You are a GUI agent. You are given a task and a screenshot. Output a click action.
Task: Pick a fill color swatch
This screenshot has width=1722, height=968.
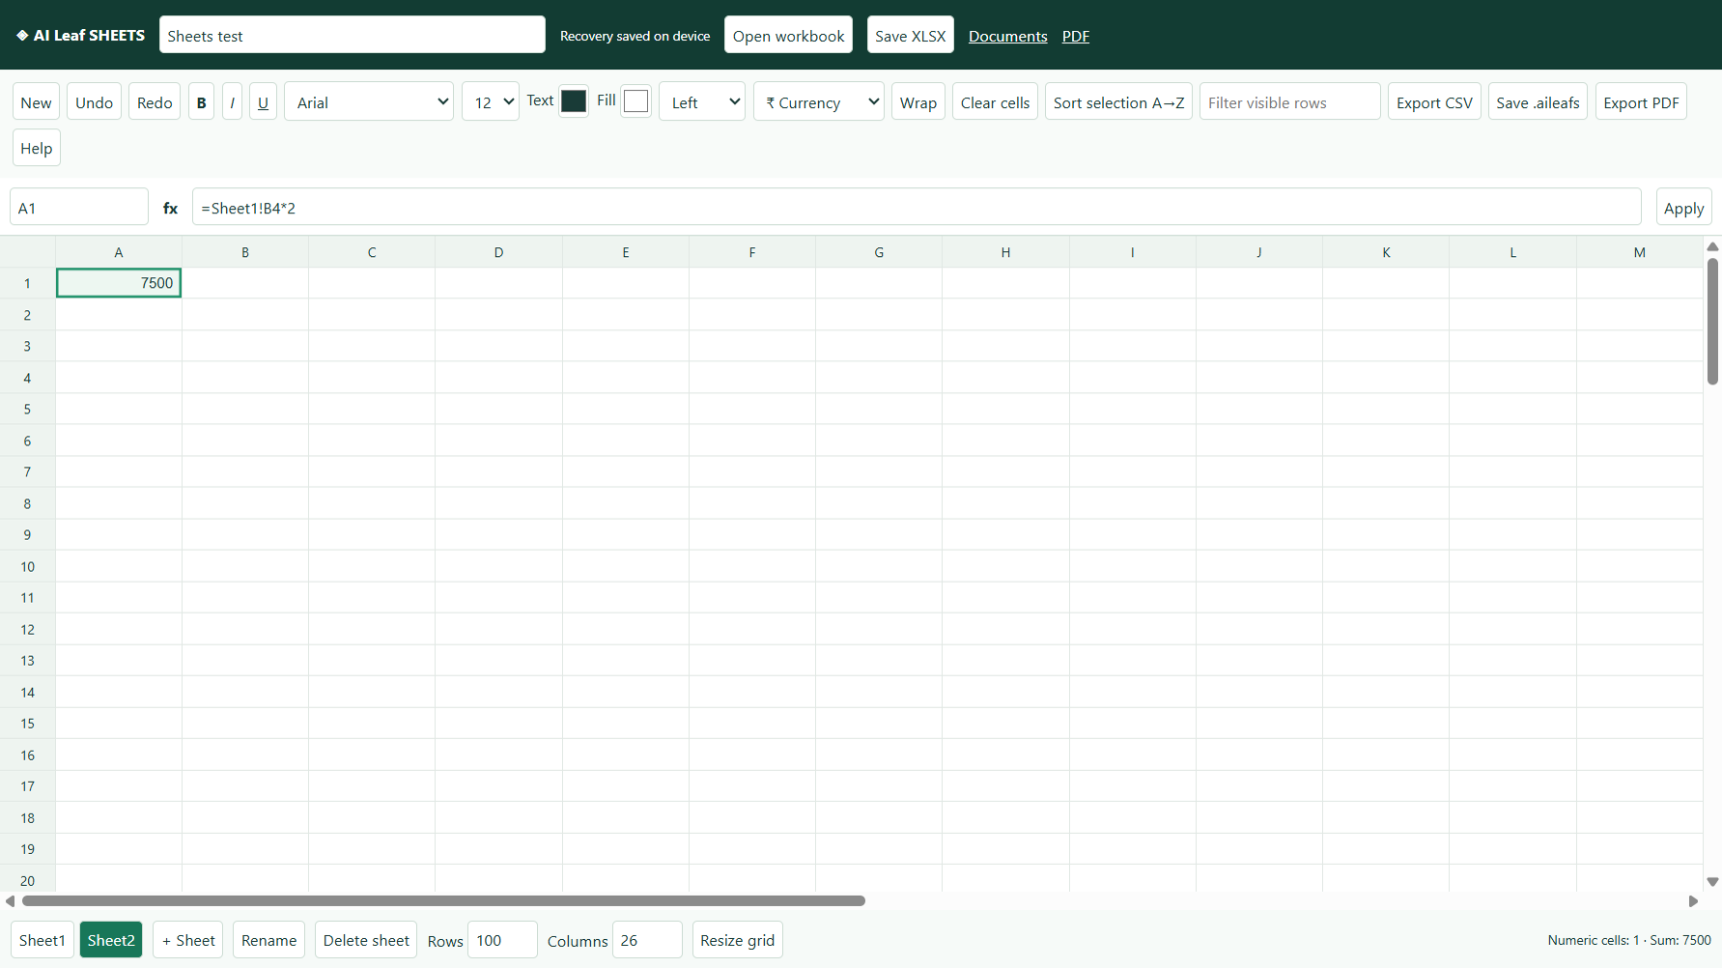point(635,101)
